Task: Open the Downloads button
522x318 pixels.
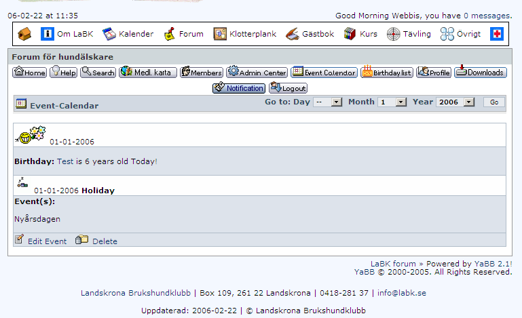Action: pyautogui.click(x=481, y=72)
